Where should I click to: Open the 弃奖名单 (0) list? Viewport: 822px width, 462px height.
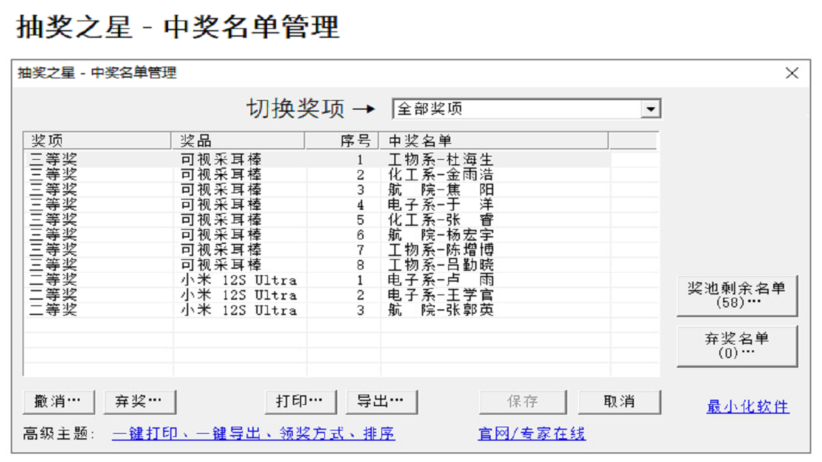click(x=737, y=346)
